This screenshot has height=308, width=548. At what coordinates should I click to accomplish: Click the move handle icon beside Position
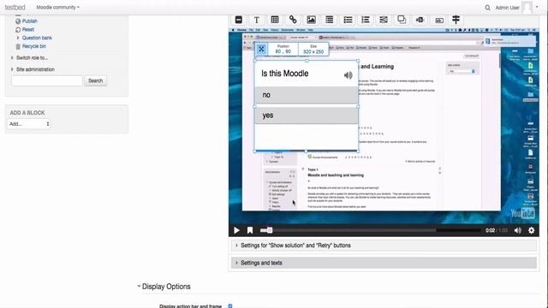[x=261, y=50]
